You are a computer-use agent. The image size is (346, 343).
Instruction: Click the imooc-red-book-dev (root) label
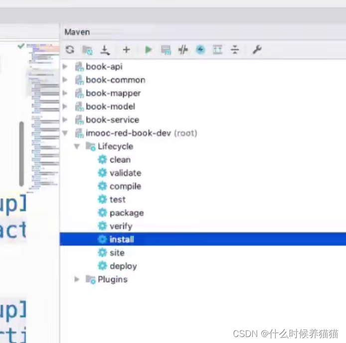[142, 133]
